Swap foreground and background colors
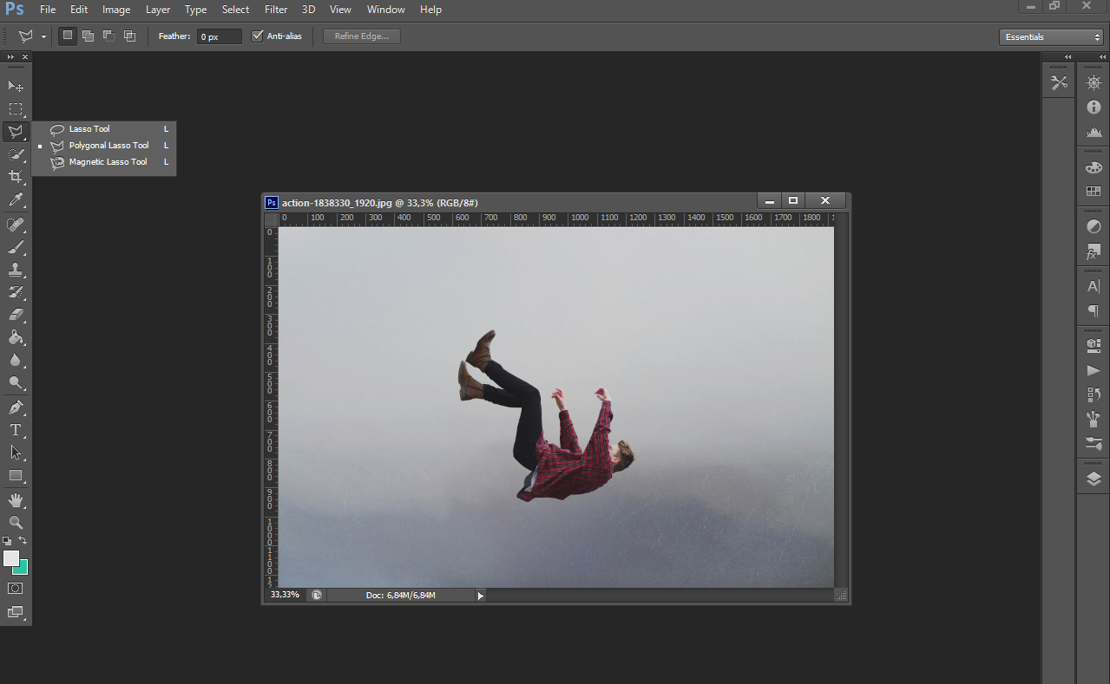 click(x=23, y=540)
